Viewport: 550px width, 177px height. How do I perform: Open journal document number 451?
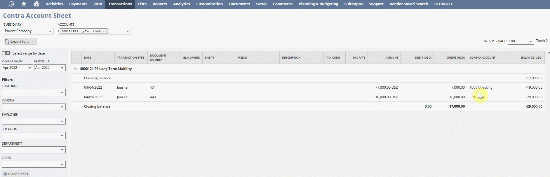pos(153,87)
